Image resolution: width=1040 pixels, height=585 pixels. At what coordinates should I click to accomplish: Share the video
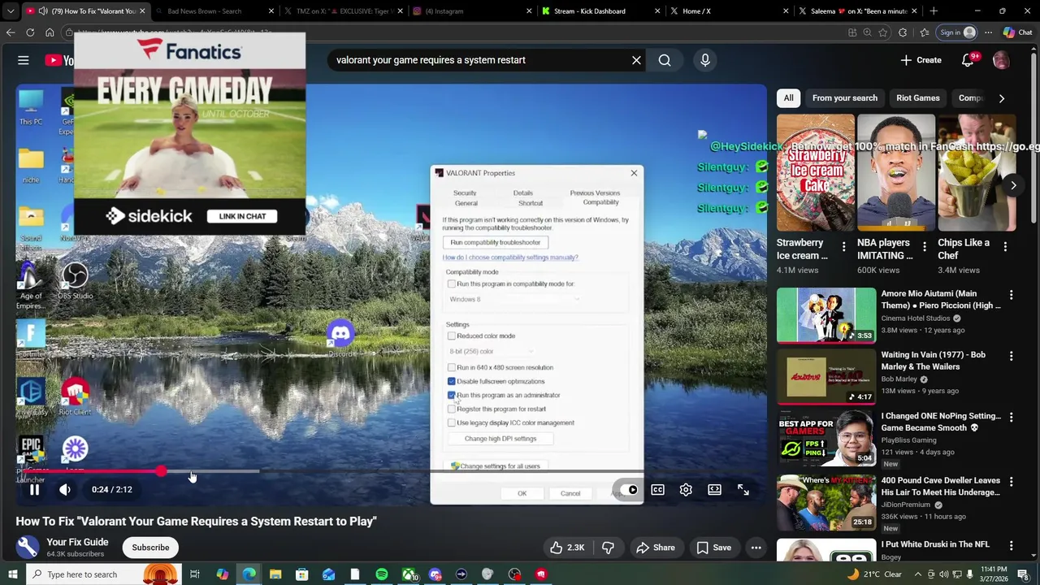tap(654, 548)
